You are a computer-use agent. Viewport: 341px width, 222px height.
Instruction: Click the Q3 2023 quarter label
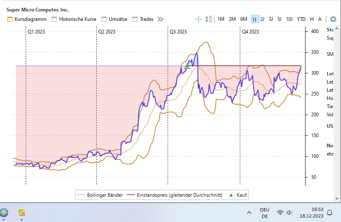(178, 32)
